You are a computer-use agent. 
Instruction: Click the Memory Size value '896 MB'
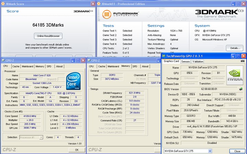tap(191, 121)
